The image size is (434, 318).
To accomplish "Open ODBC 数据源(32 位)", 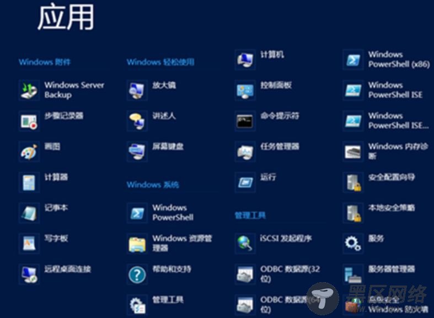I will click(277, 274).
